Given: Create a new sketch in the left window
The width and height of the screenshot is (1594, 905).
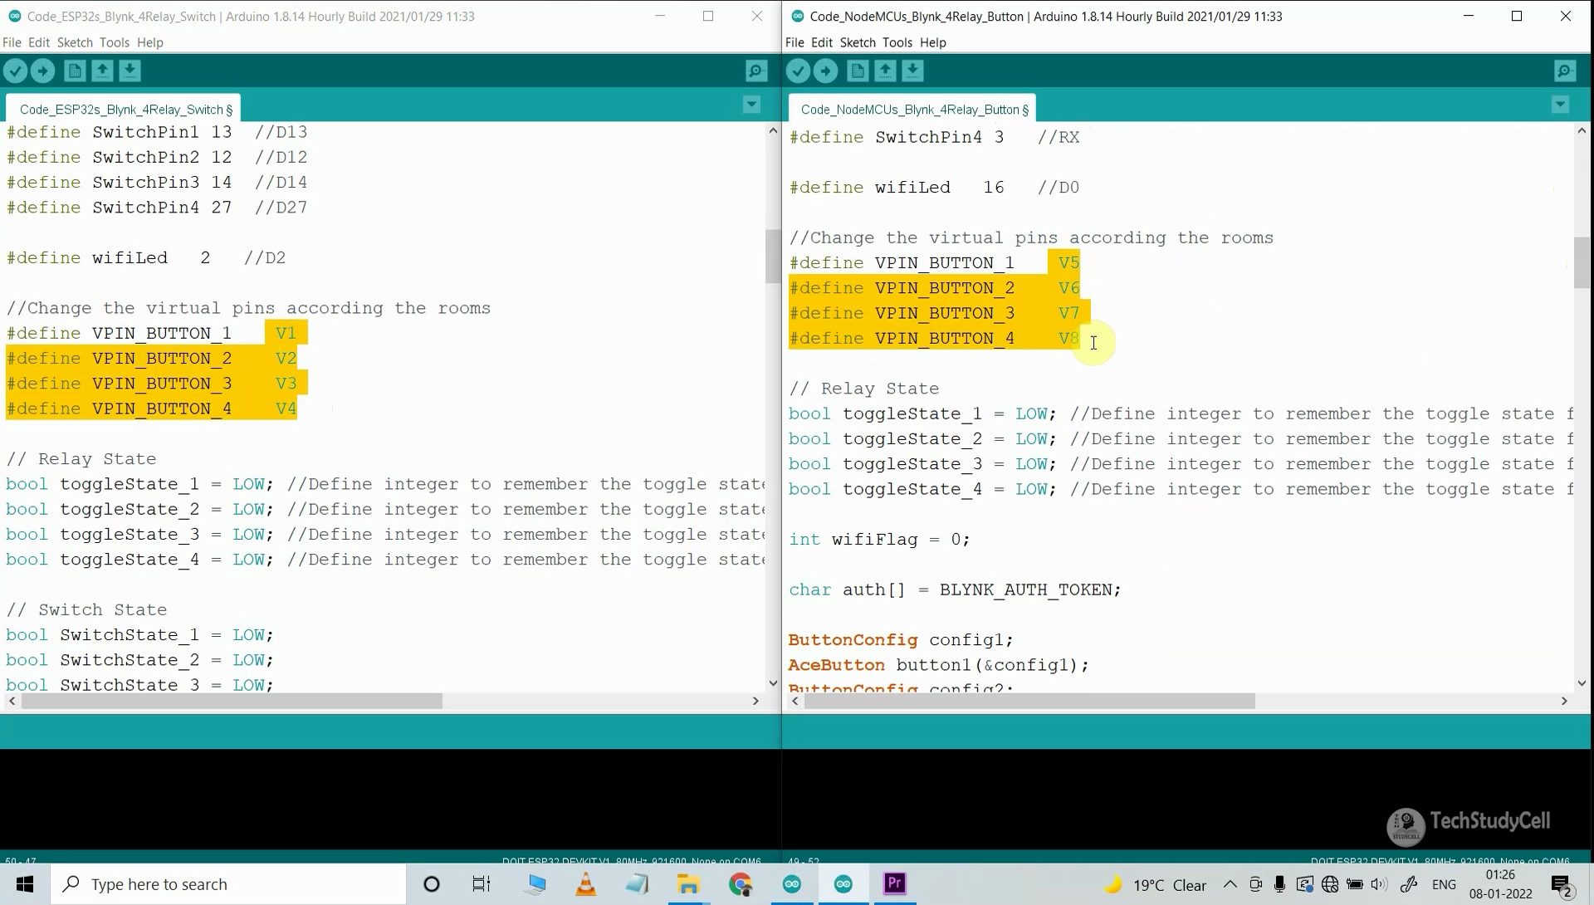Looking at the screenshot, I should click(x=74, y=71).
